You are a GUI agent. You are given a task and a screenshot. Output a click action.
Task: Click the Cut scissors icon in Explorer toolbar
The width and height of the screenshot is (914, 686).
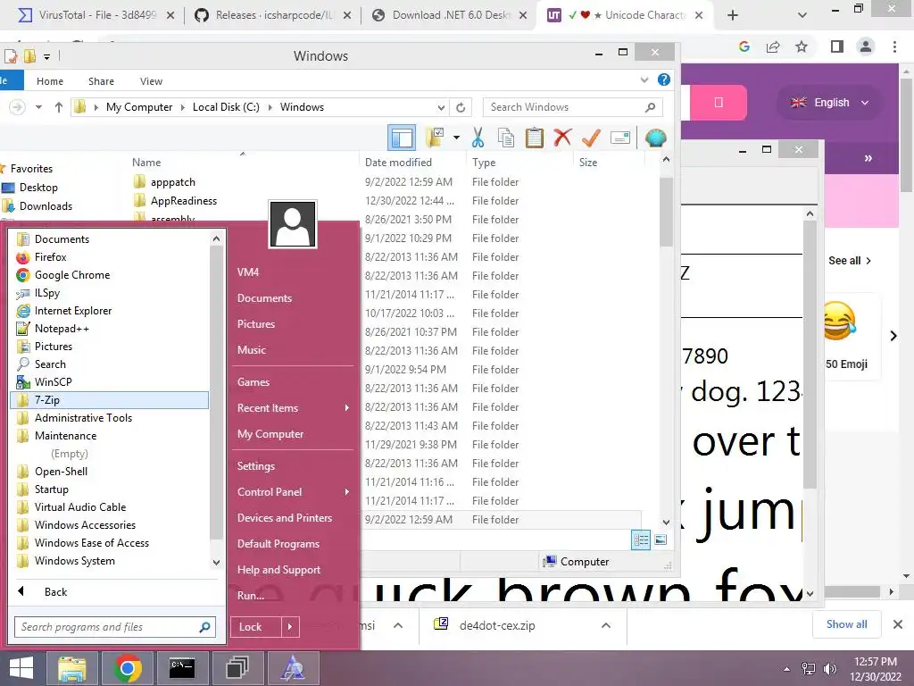[x=478, y=138]
